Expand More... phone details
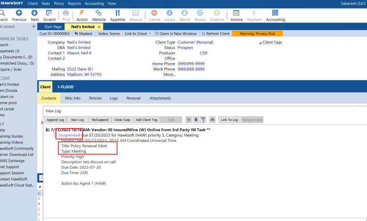Viewport: 367px width, 221px height. tap(169, 75)
